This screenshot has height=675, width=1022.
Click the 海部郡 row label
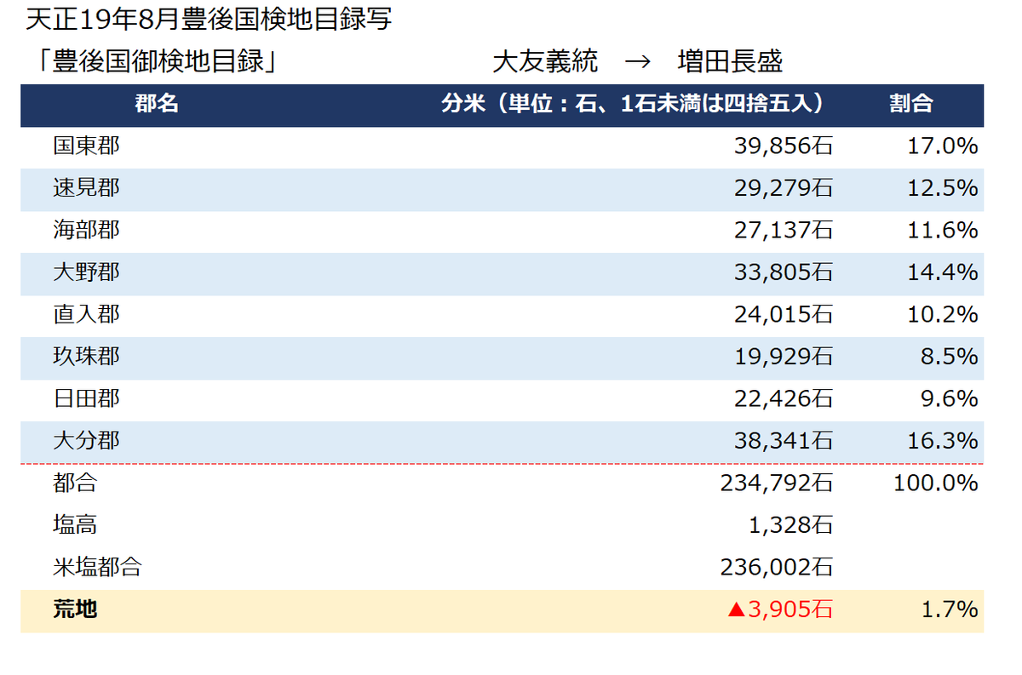coord(86,231)
